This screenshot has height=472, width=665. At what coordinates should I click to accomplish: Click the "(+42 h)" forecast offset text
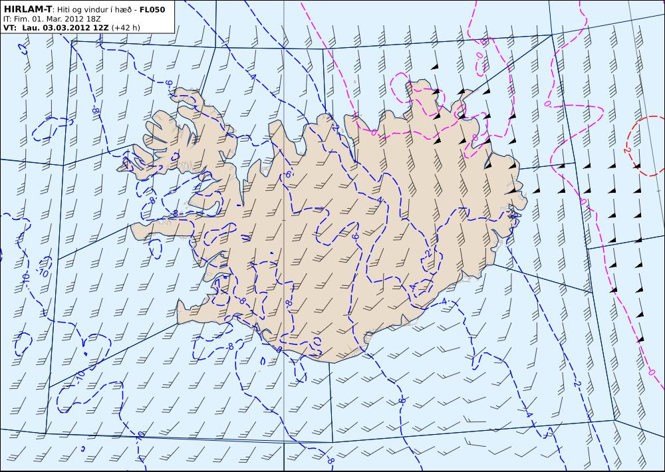click(126, 28)
